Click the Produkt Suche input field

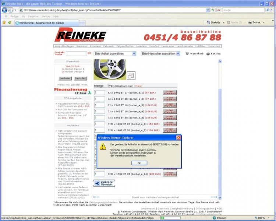[x=76, y=54]
